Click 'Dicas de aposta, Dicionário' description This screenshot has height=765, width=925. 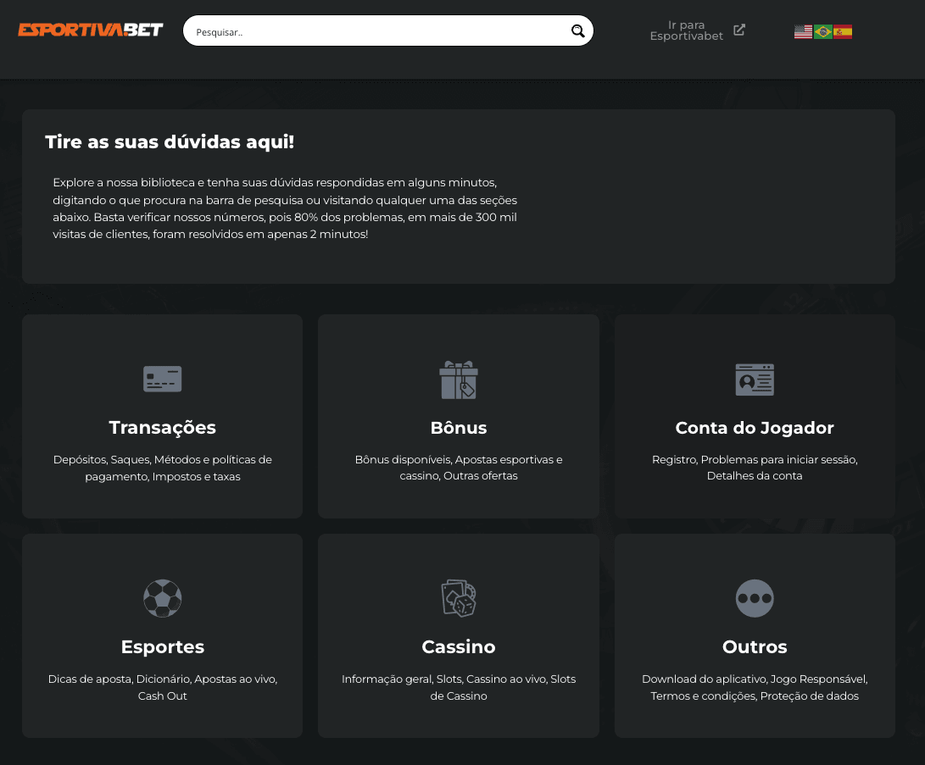tap(162, 687)
